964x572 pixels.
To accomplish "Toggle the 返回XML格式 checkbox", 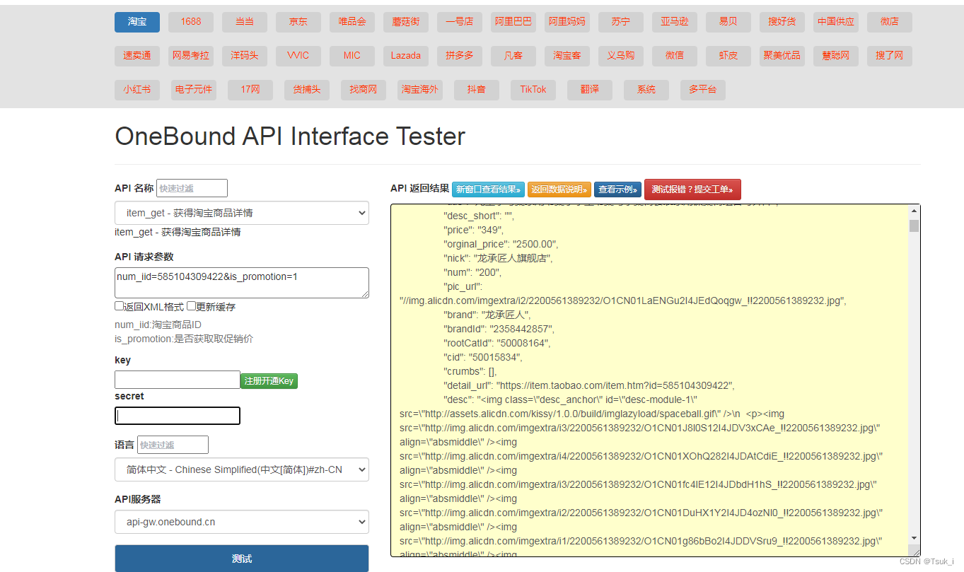I will tap(119, 306).
